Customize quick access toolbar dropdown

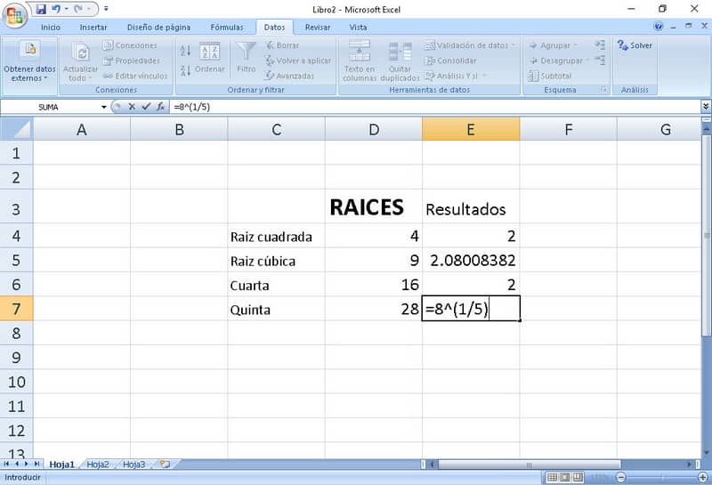[106, 9]
